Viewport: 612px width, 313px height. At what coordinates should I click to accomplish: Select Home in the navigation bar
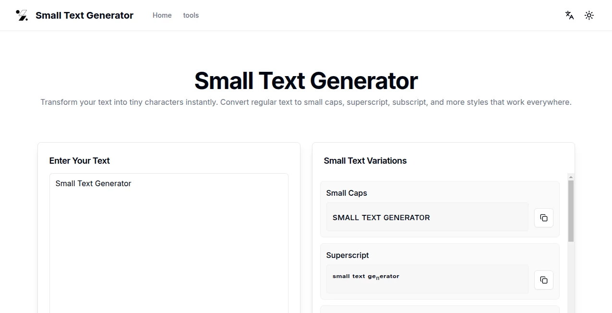(x=162, y=15)
